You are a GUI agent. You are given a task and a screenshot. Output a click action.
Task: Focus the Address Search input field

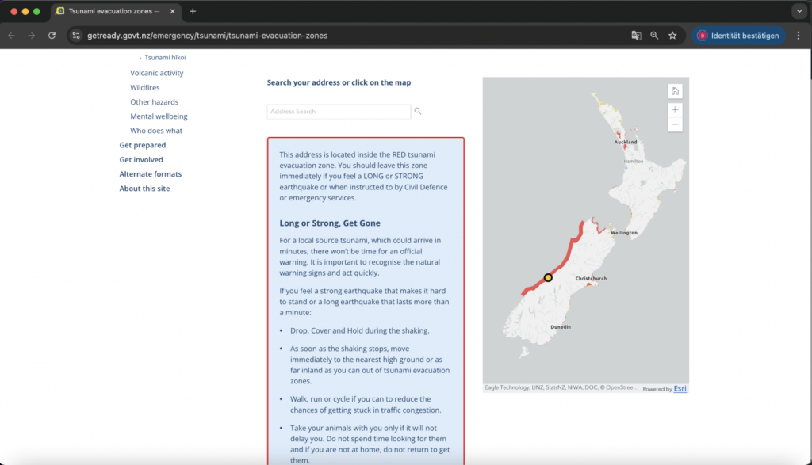click(x=339, y=112)
